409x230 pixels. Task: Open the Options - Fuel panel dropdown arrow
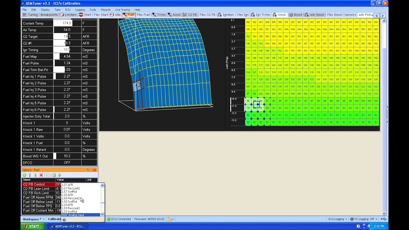click(89, 170)
